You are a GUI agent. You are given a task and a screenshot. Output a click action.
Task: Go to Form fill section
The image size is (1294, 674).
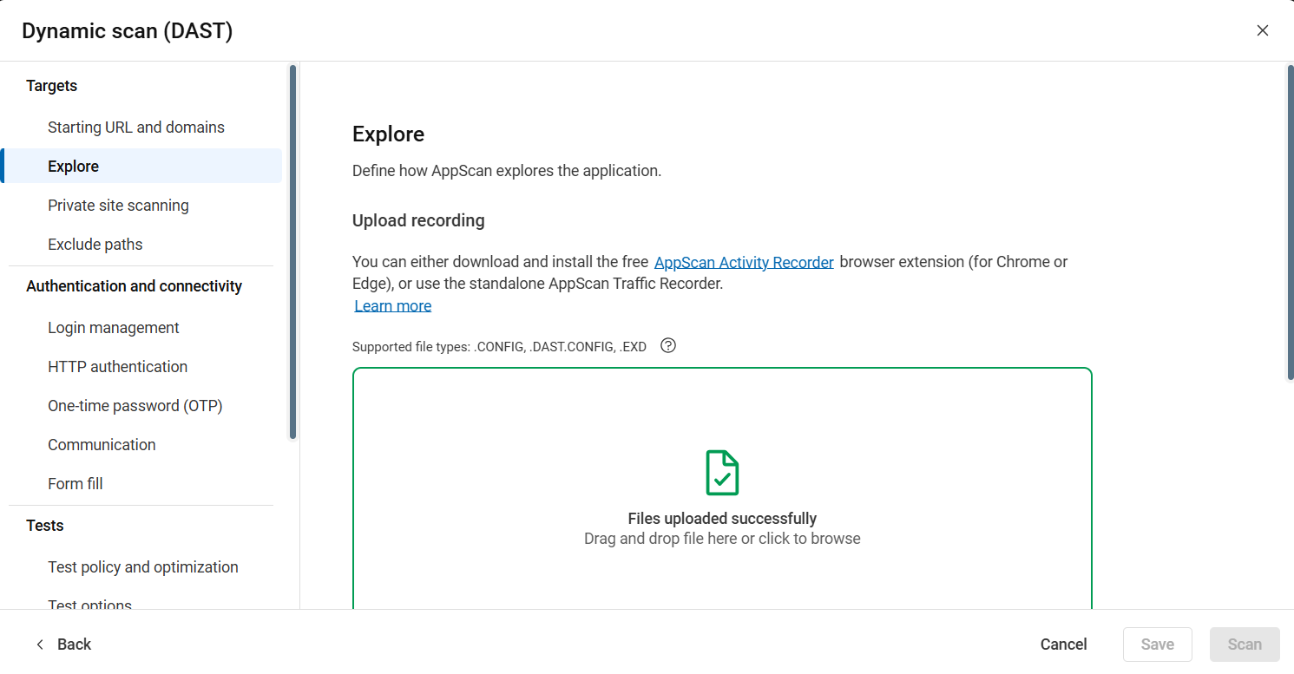click(x=76, y=484)
